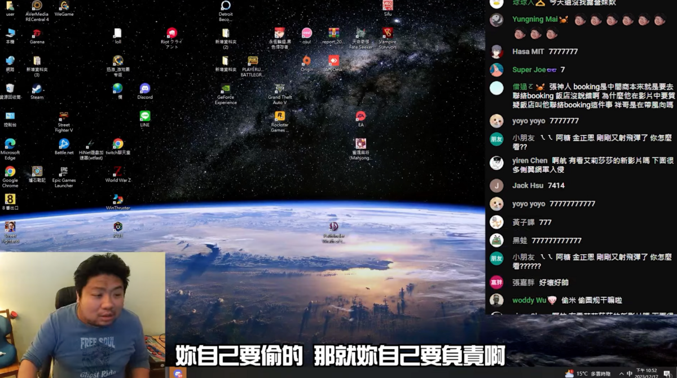Launch Google Chrome from the desktop
Image resolution: width=677 pixels, height=378 pixels.
point(10,177)
